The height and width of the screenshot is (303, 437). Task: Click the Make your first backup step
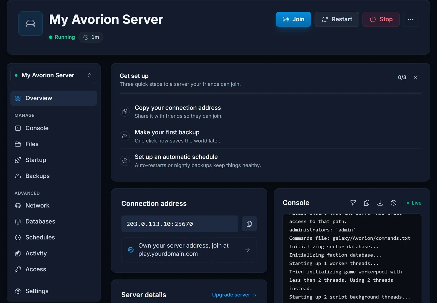[270, 136]
